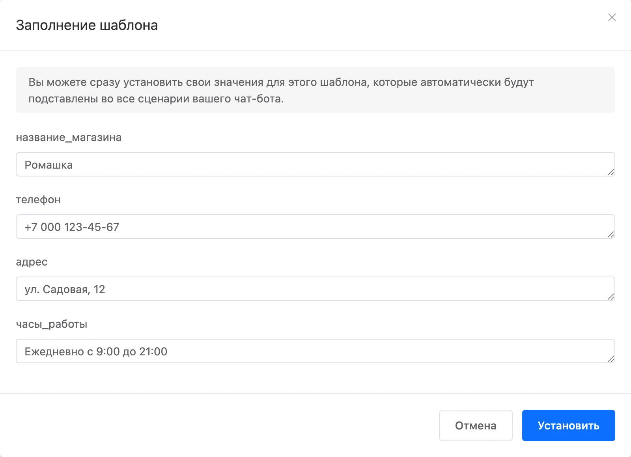Image resolution: width=631 pixels, height=457 pixels.
Task: Click the Установить button
Action: 568,425
